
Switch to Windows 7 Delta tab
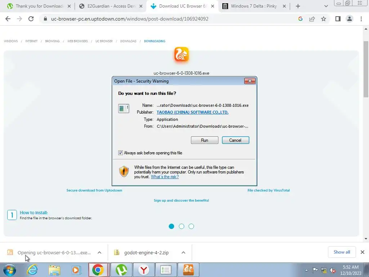point(254,6)
